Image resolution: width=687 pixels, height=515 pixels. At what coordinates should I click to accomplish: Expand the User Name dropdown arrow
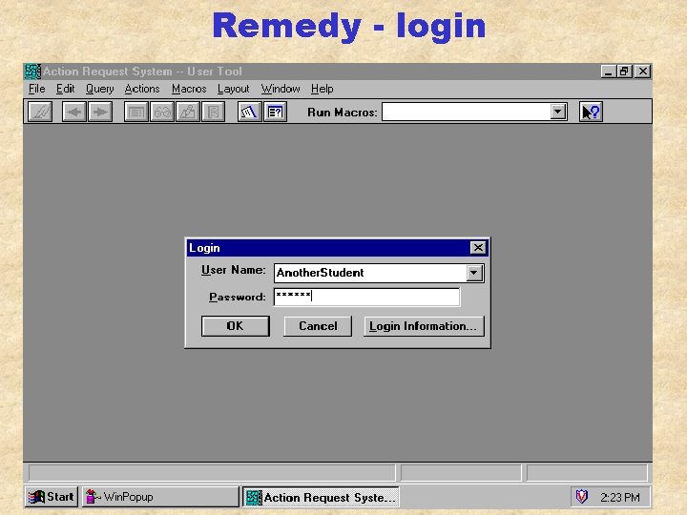474,273
